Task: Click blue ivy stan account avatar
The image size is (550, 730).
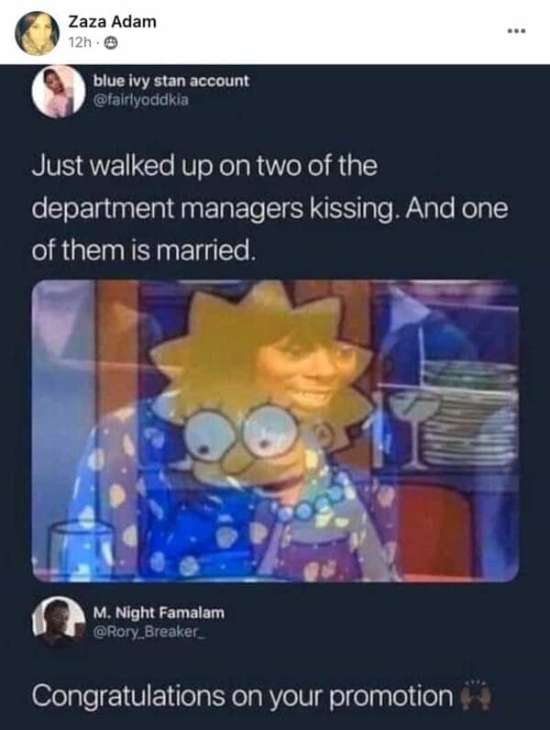Action: (x=59, y=92)
